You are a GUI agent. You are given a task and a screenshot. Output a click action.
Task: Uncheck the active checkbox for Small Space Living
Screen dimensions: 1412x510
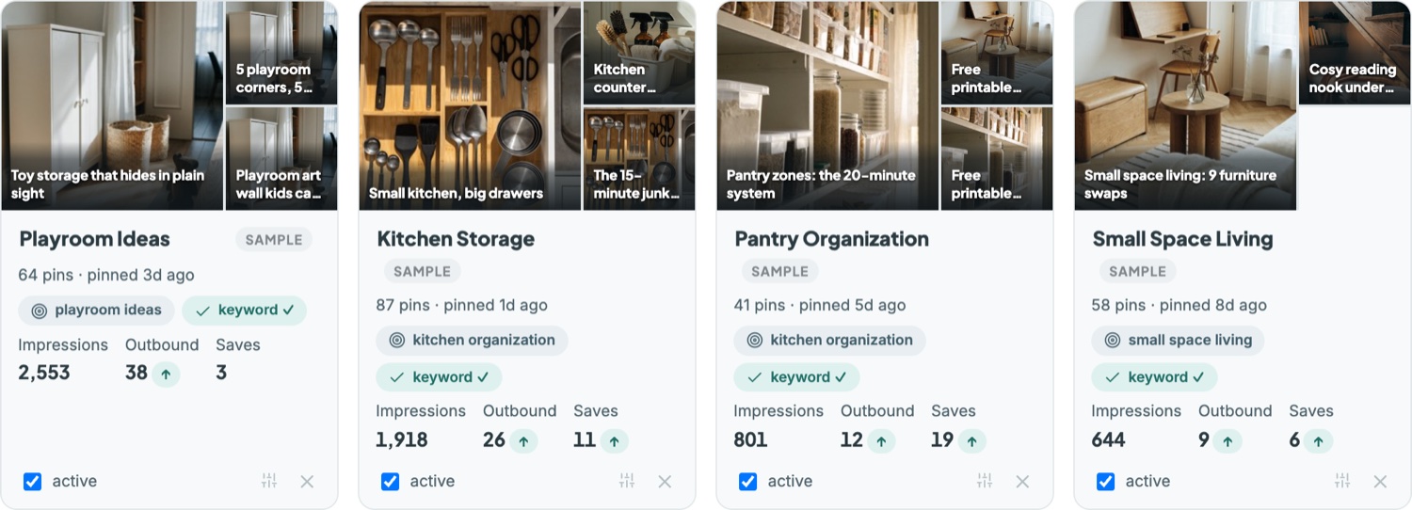pyautogui.click(x=1106, y=482)
